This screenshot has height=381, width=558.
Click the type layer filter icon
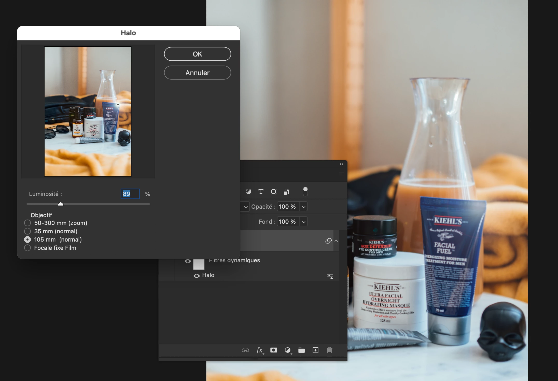pyautogui.click(x=261, y=192)
